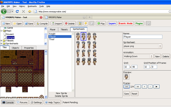Viewport: 171px width, 107px height.
Task: Open the Spritesheet player.png dropdown
Action: tap(143, 46)
